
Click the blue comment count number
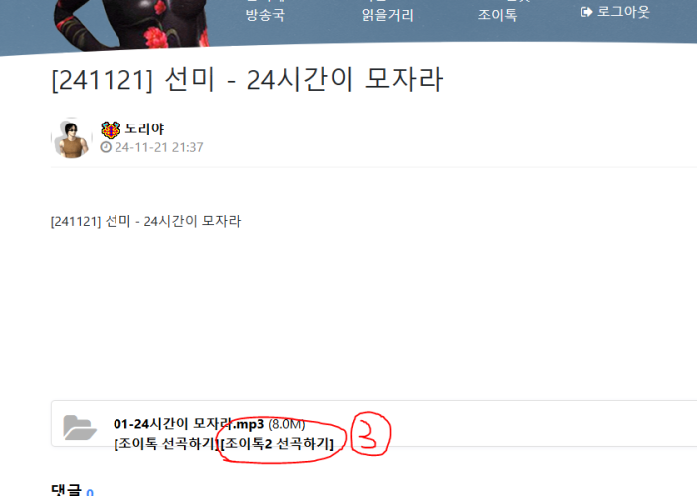tap(90, 492)
